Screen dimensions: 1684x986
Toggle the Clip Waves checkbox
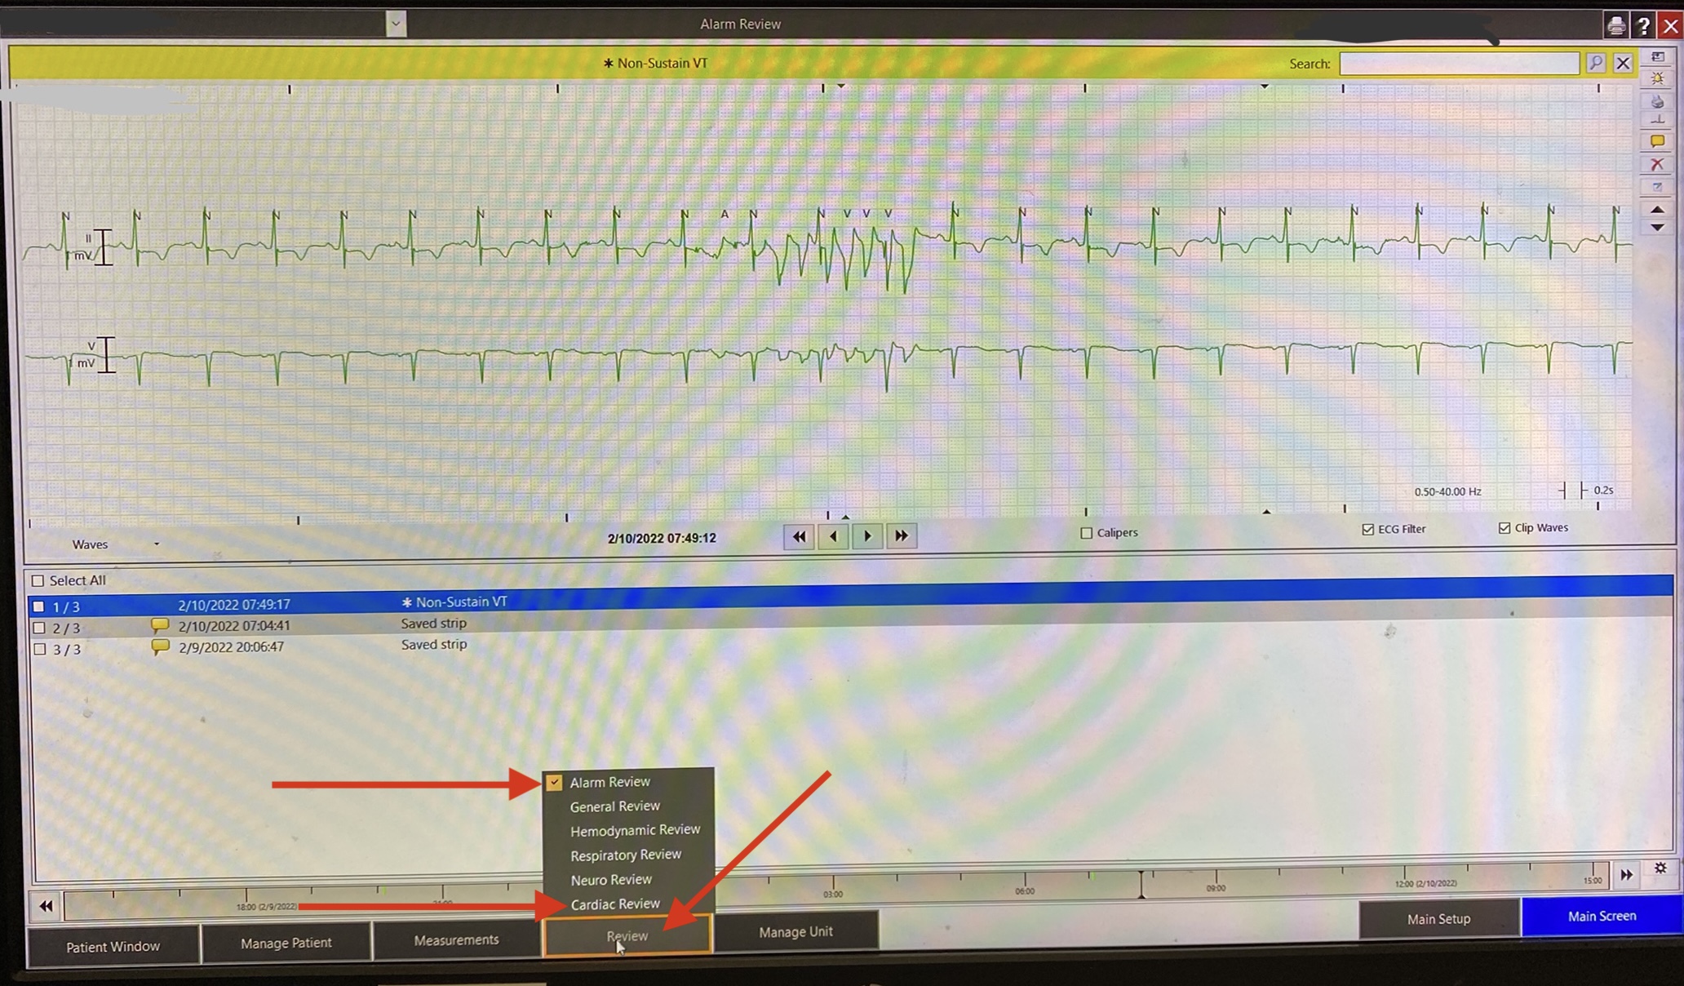coord(1505,528)
